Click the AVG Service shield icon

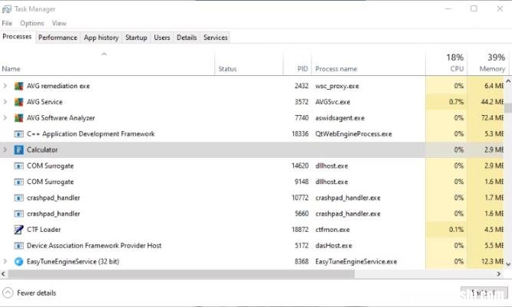click(19, 102)
